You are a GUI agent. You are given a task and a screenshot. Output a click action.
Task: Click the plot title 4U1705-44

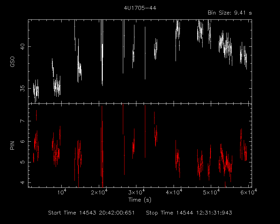[140, 8]
